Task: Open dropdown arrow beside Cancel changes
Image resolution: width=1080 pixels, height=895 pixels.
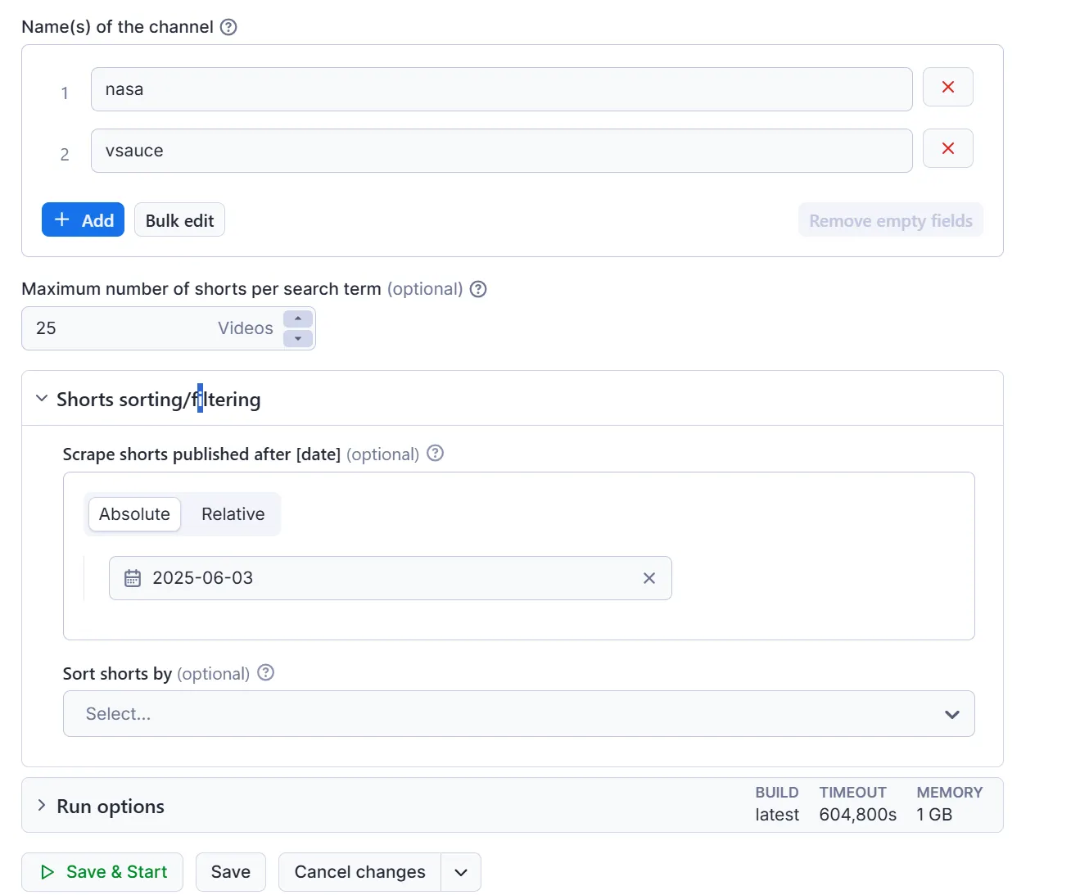Action: (461, 872)
